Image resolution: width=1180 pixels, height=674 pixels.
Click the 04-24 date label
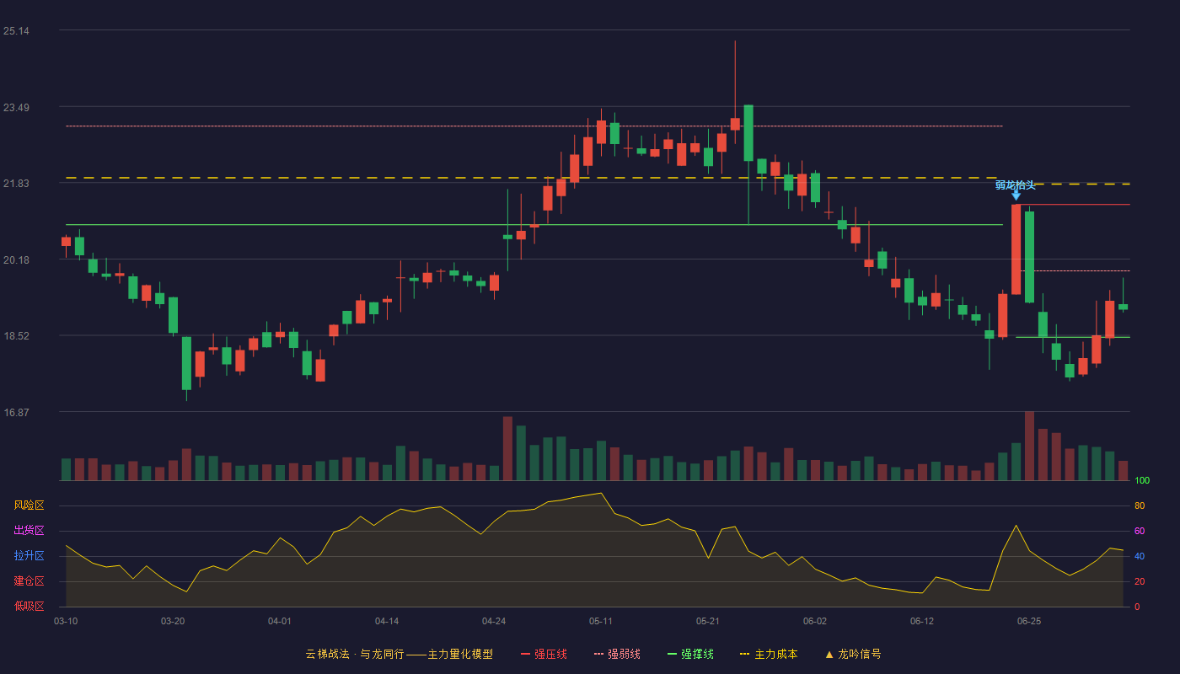(494, 621)
